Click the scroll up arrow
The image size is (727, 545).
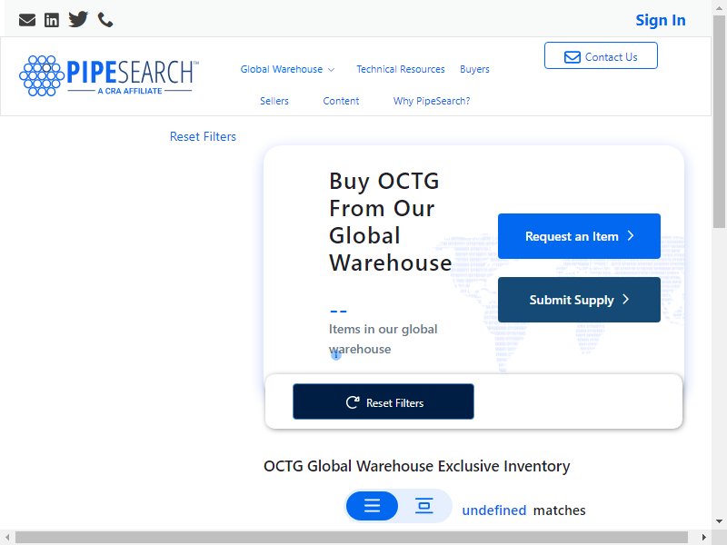tap(719, 6)
